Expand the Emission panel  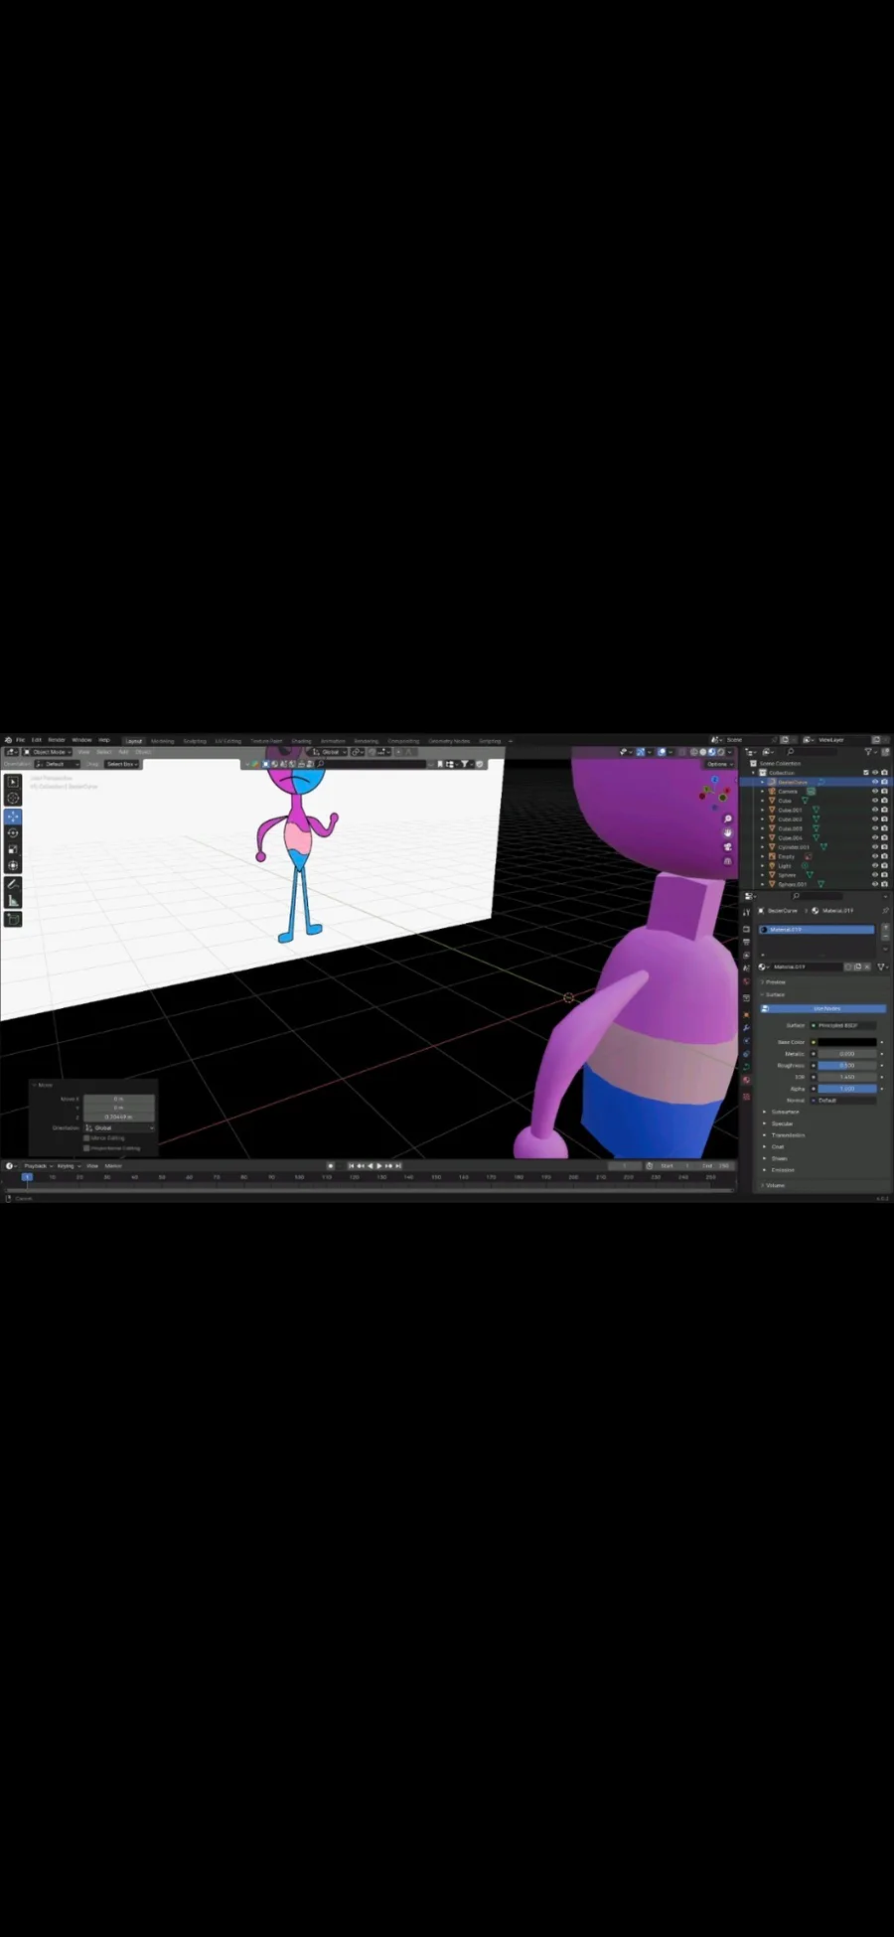tap(783, 1169)
